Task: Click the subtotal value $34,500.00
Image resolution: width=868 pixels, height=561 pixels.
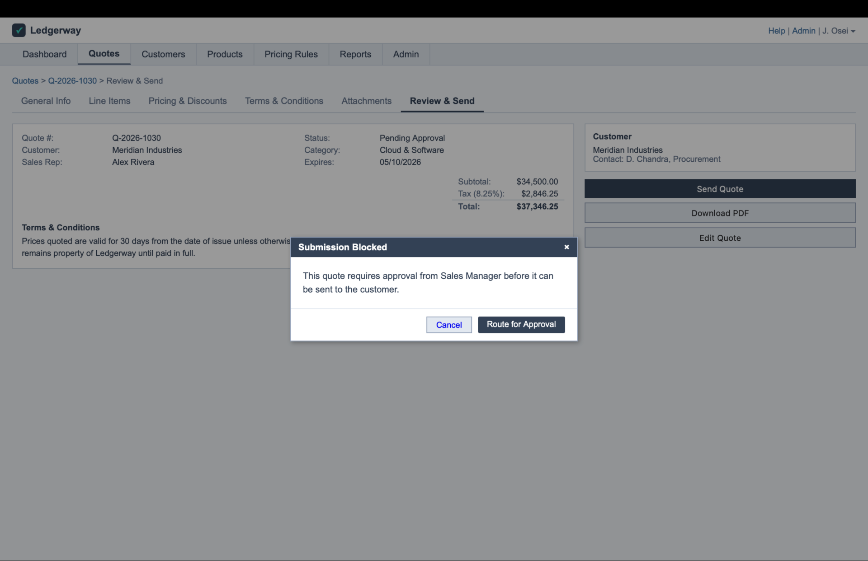Action: 537,182
